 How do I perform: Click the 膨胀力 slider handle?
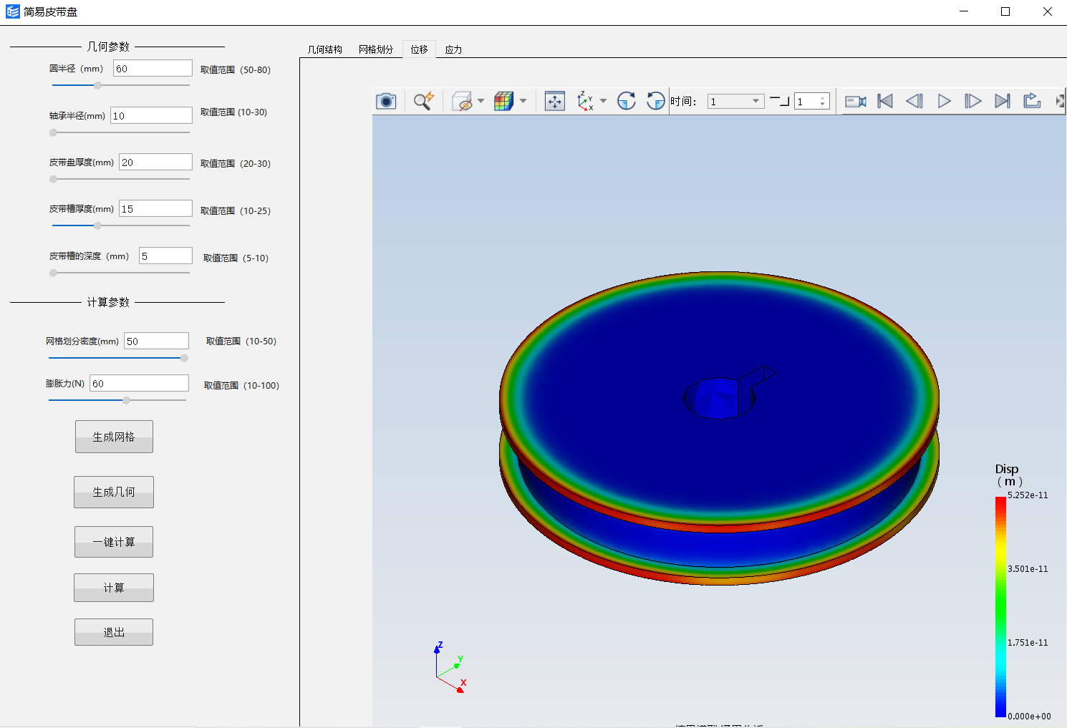(126, 400)
